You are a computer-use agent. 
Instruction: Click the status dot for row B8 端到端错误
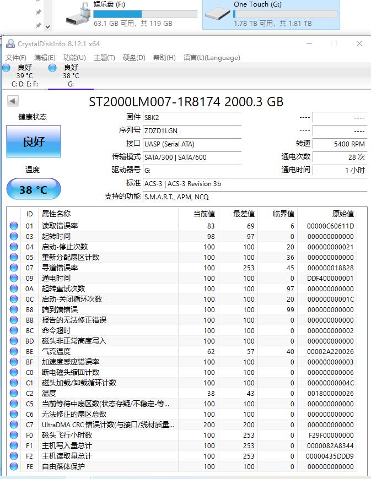(14, 309)
